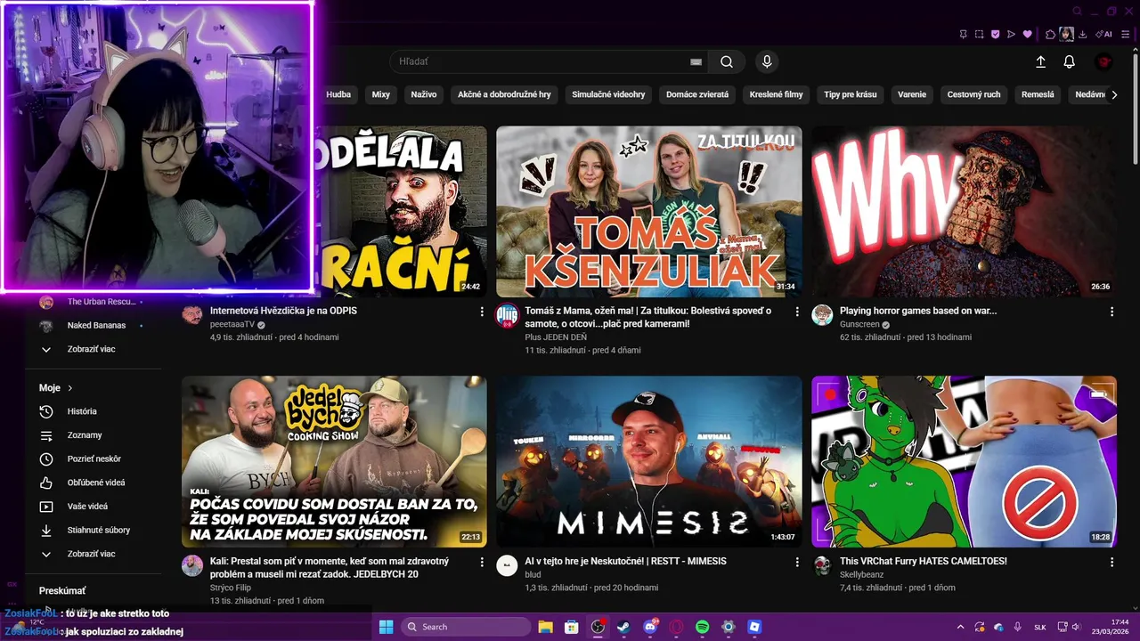The width and height of the screenshot is (1140, 641).
Task: Open the browser extensions puzzle icon
Action: 1050,34
